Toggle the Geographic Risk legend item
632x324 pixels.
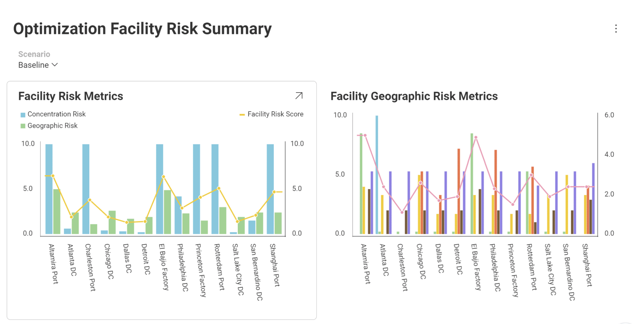(49, 126)
